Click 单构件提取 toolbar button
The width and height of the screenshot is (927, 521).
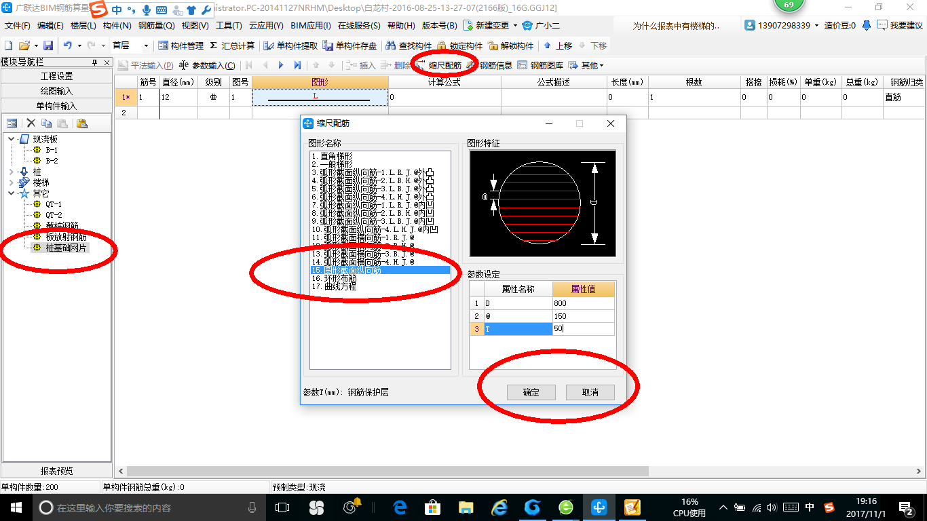[x=291, y=45]
